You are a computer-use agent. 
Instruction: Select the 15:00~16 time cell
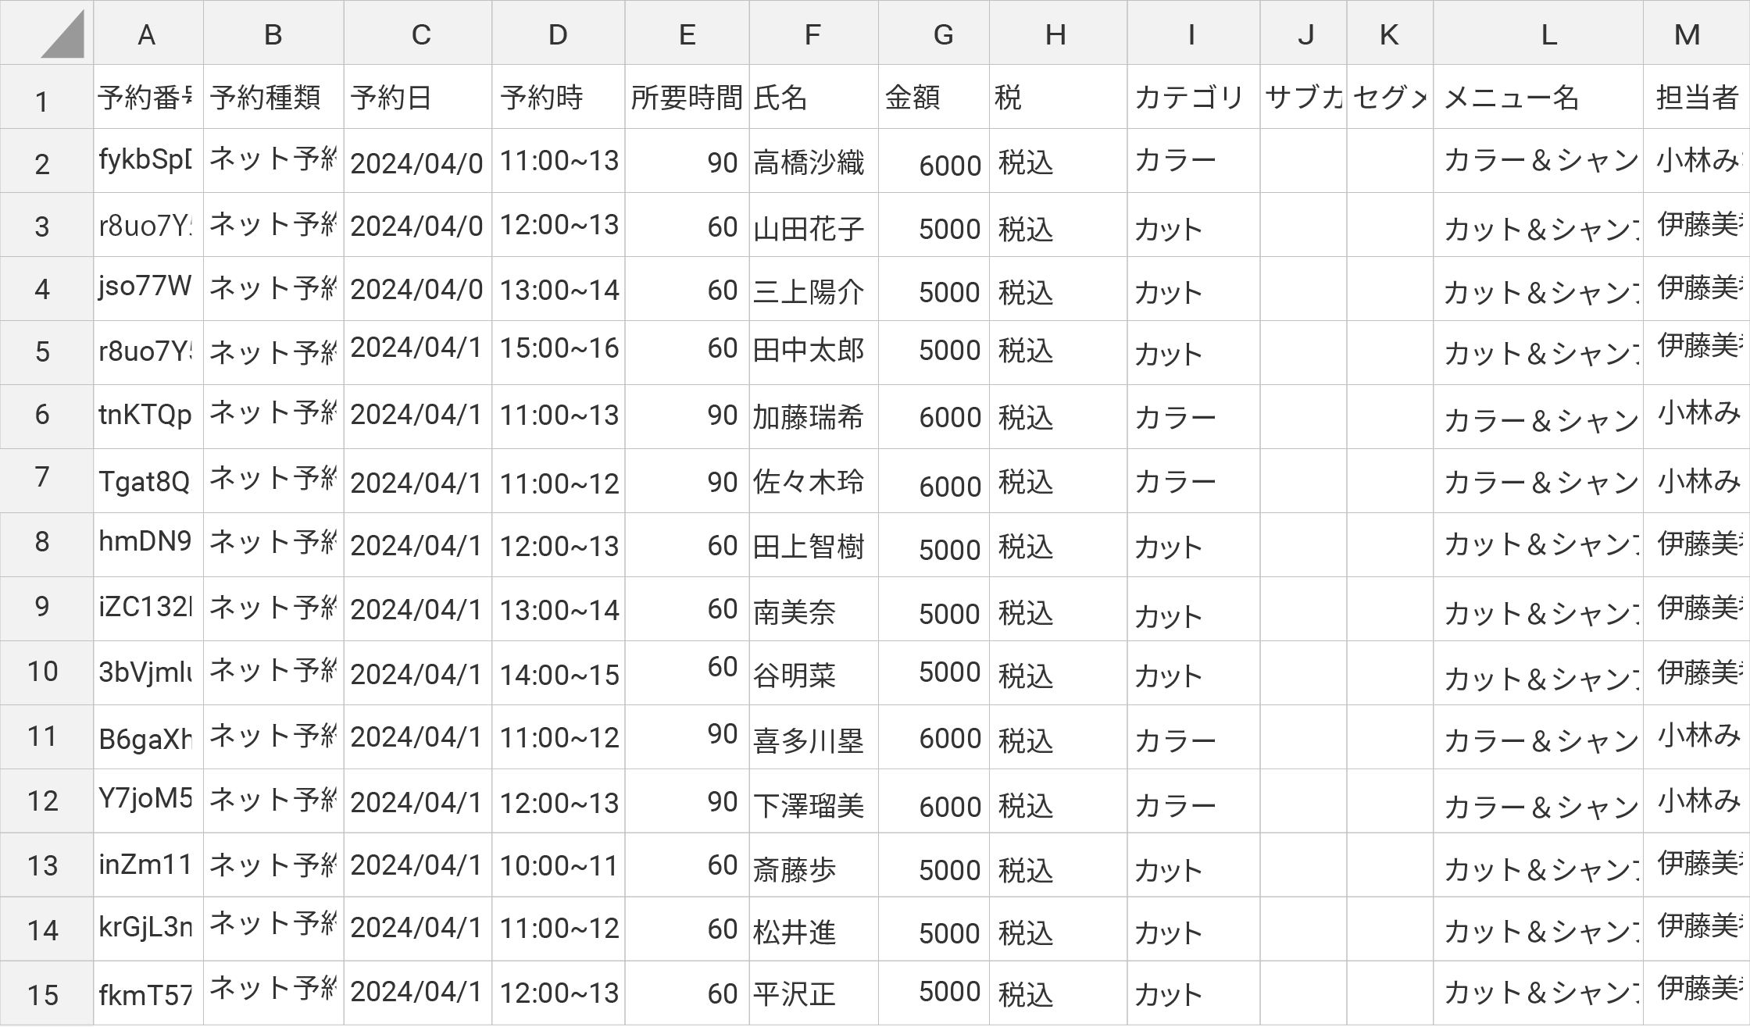pyautogui.click(x=558, y=348)
